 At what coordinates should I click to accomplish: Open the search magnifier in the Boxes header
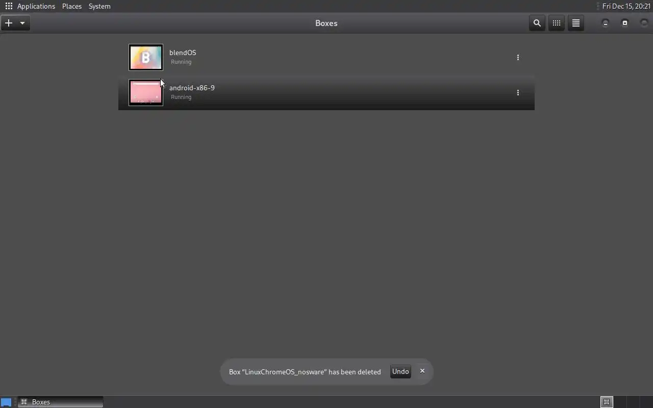(537, 23)
